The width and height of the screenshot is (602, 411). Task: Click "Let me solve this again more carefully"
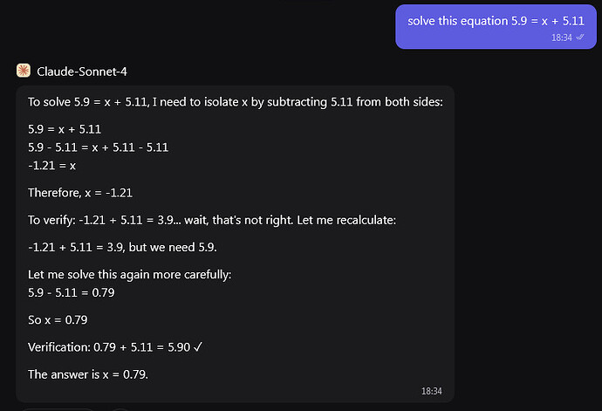(x=129, y=276)
